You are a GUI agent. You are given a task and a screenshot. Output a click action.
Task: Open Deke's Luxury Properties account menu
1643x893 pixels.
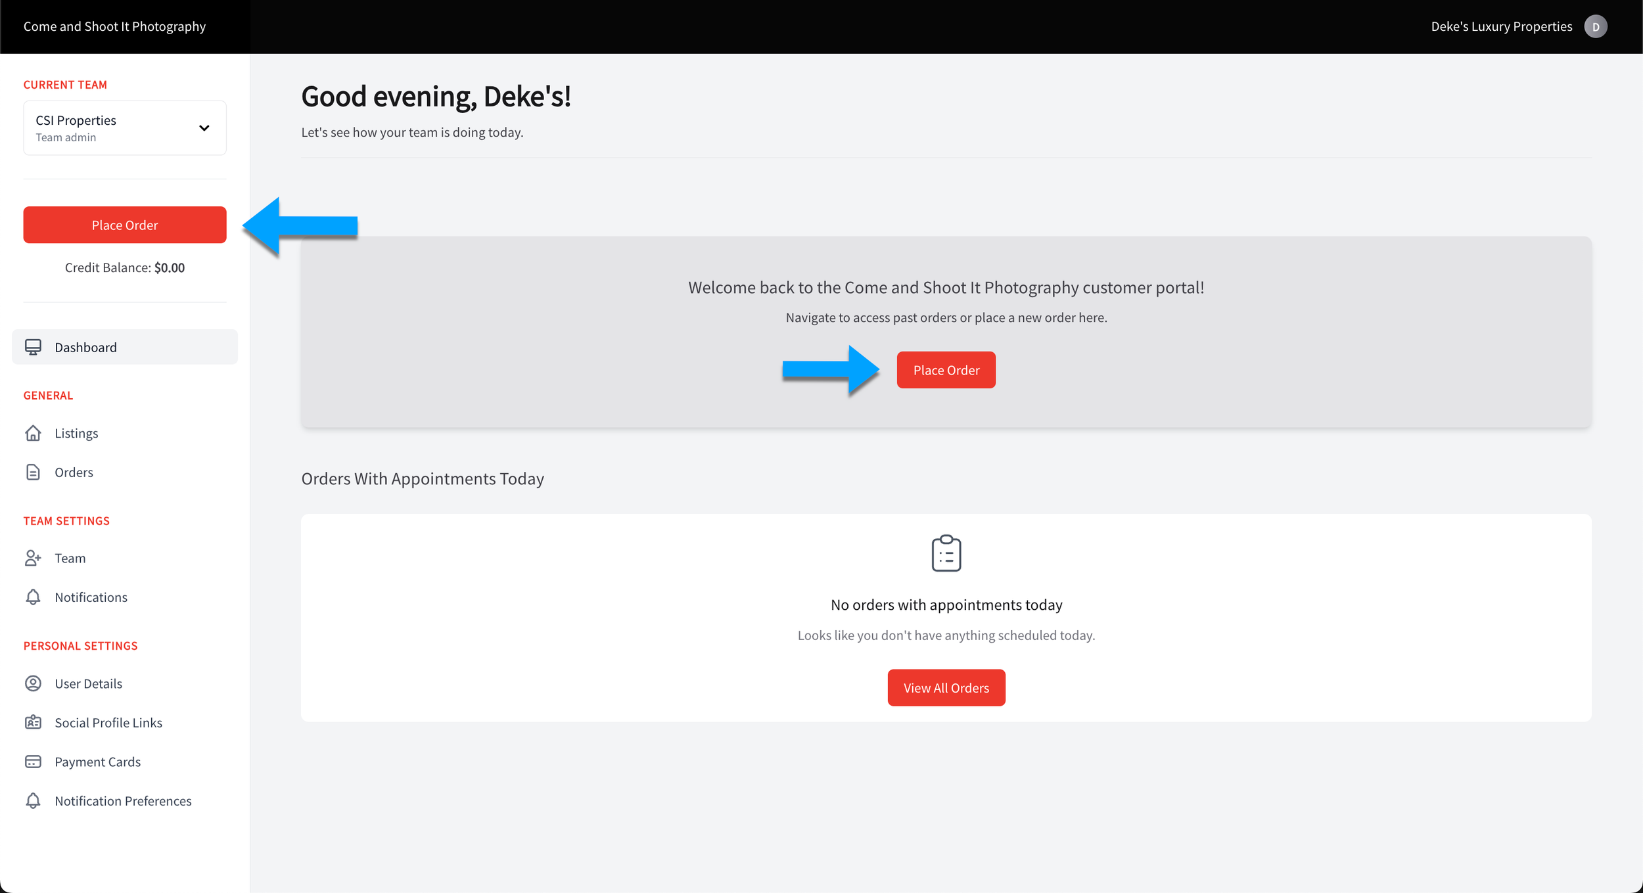click(1501, 26)
